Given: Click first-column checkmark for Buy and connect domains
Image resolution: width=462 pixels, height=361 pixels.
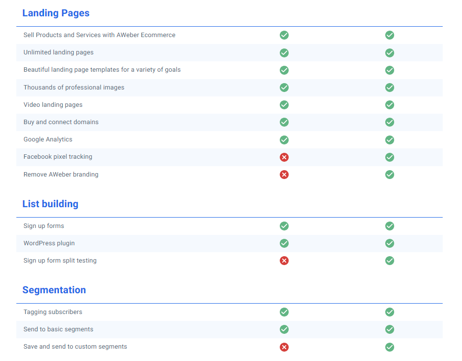Looking at the screenshot, I should click(284, 122).
